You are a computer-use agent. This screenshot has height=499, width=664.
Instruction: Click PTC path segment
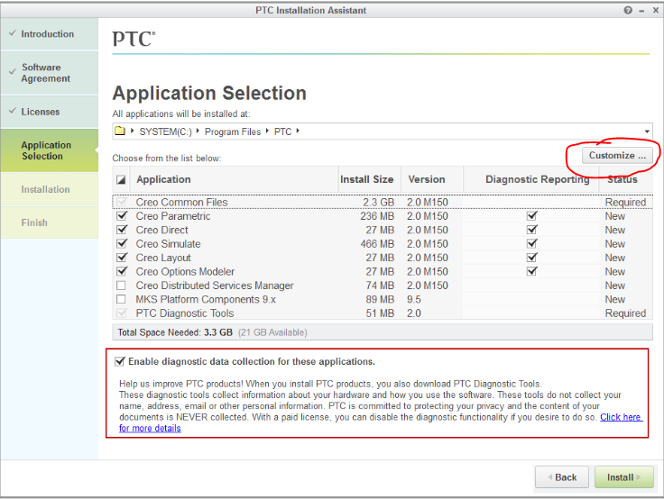click(x=283, y=132)
